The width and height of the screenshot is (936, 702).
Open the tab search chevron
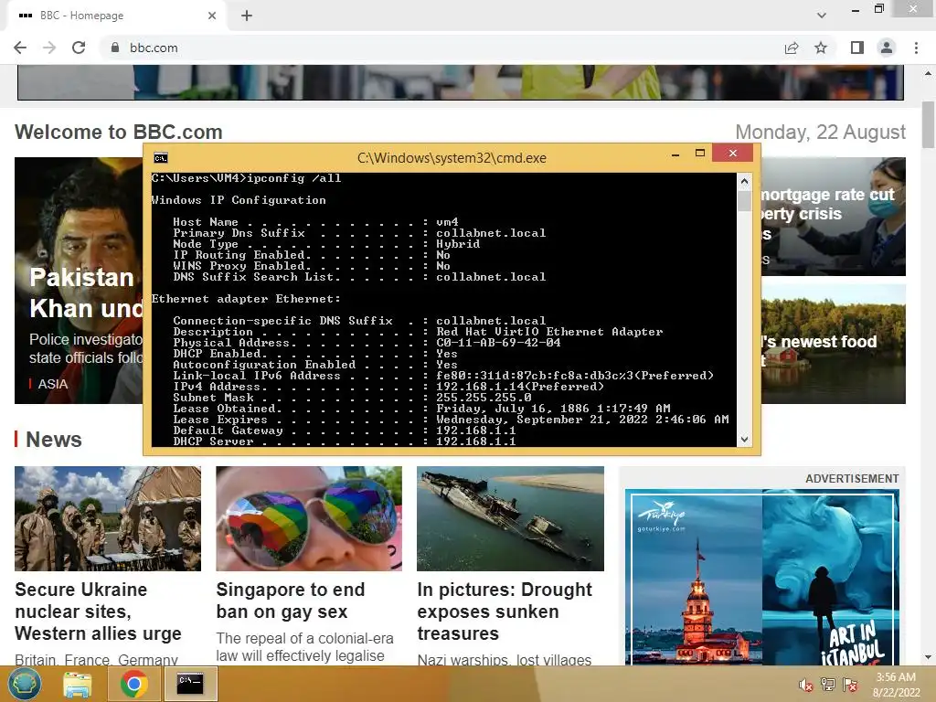[x=822, y=16]
